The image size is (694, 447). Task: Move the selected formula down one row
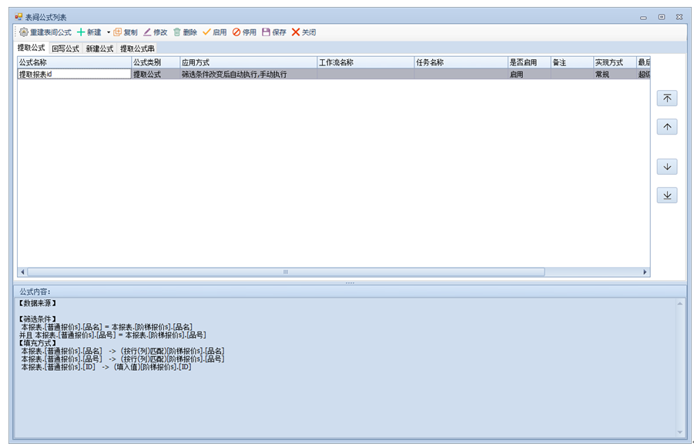(667, 166)
